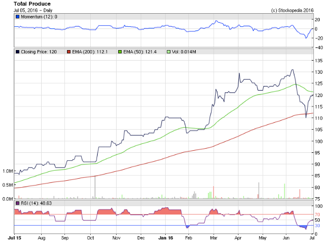The height and width of the screenshot is (243, 325).
Task: Click the 'EMA (200): 112.1' legend text
Action: 90,52
